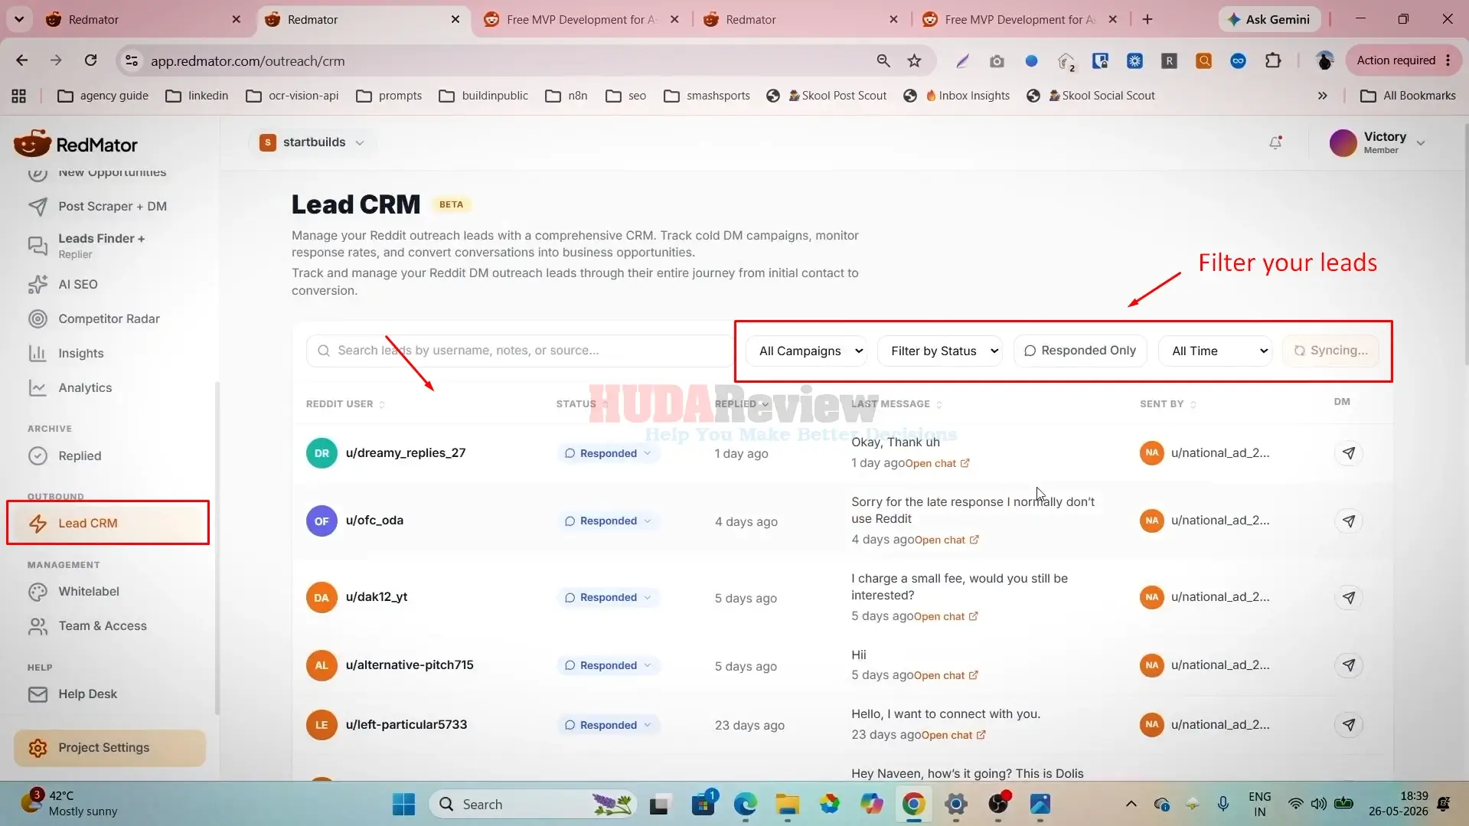Open All Bookmarks folder
Screen dimensions: 1469x826
(x=1408, y=96)
